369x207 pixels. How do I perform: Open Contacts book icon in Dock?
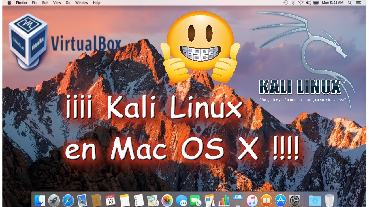pos(96,200)
